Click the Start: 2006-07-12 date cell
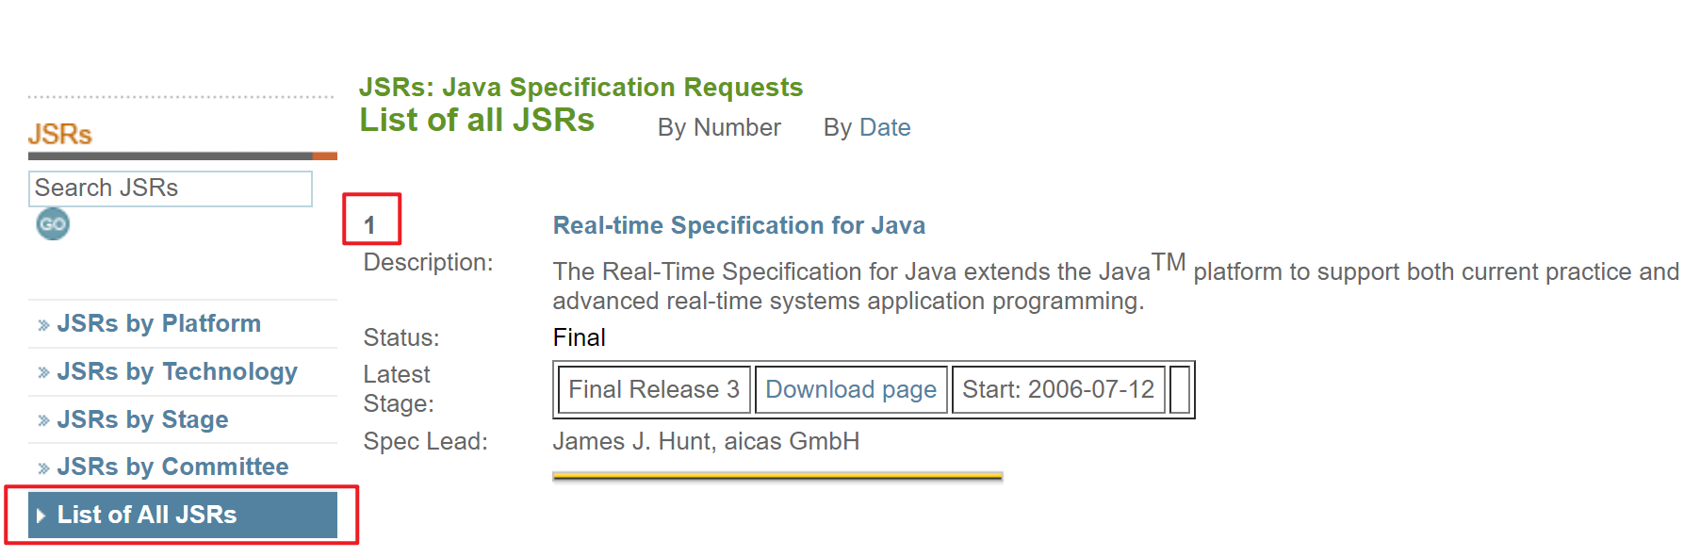 tap(1057, 389)
